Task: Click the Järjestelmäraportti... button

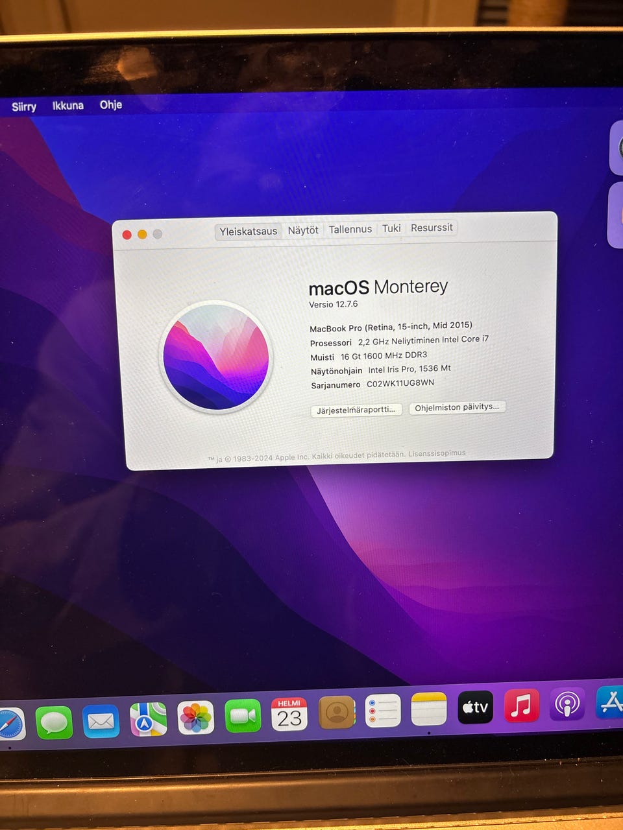Action: (x=356, y=410)
